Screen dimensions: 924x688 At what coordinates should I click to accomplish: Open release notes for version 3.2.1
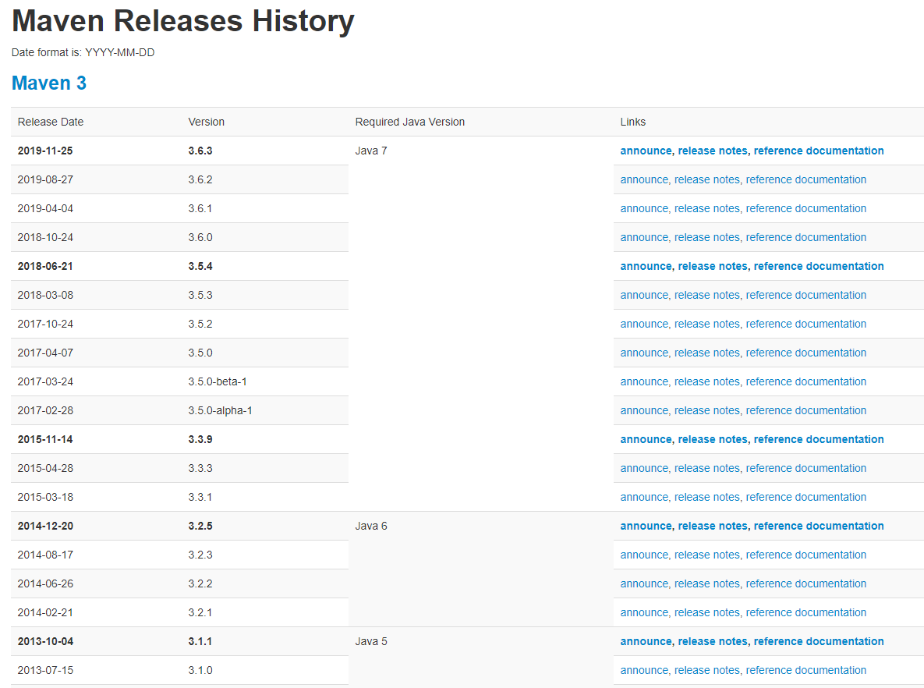707,613
